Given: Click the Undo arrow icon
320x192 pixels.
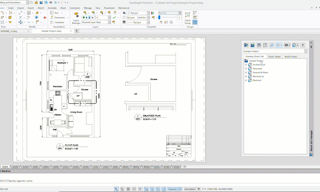Looking at the screenshot, I should click(x=55, y=2).
